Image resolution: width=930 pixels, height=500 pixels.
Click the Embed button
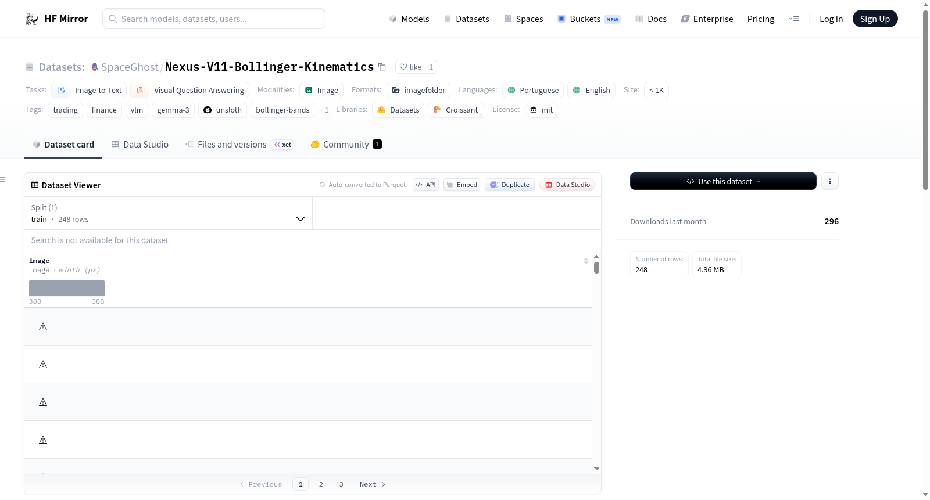(462, 185)
